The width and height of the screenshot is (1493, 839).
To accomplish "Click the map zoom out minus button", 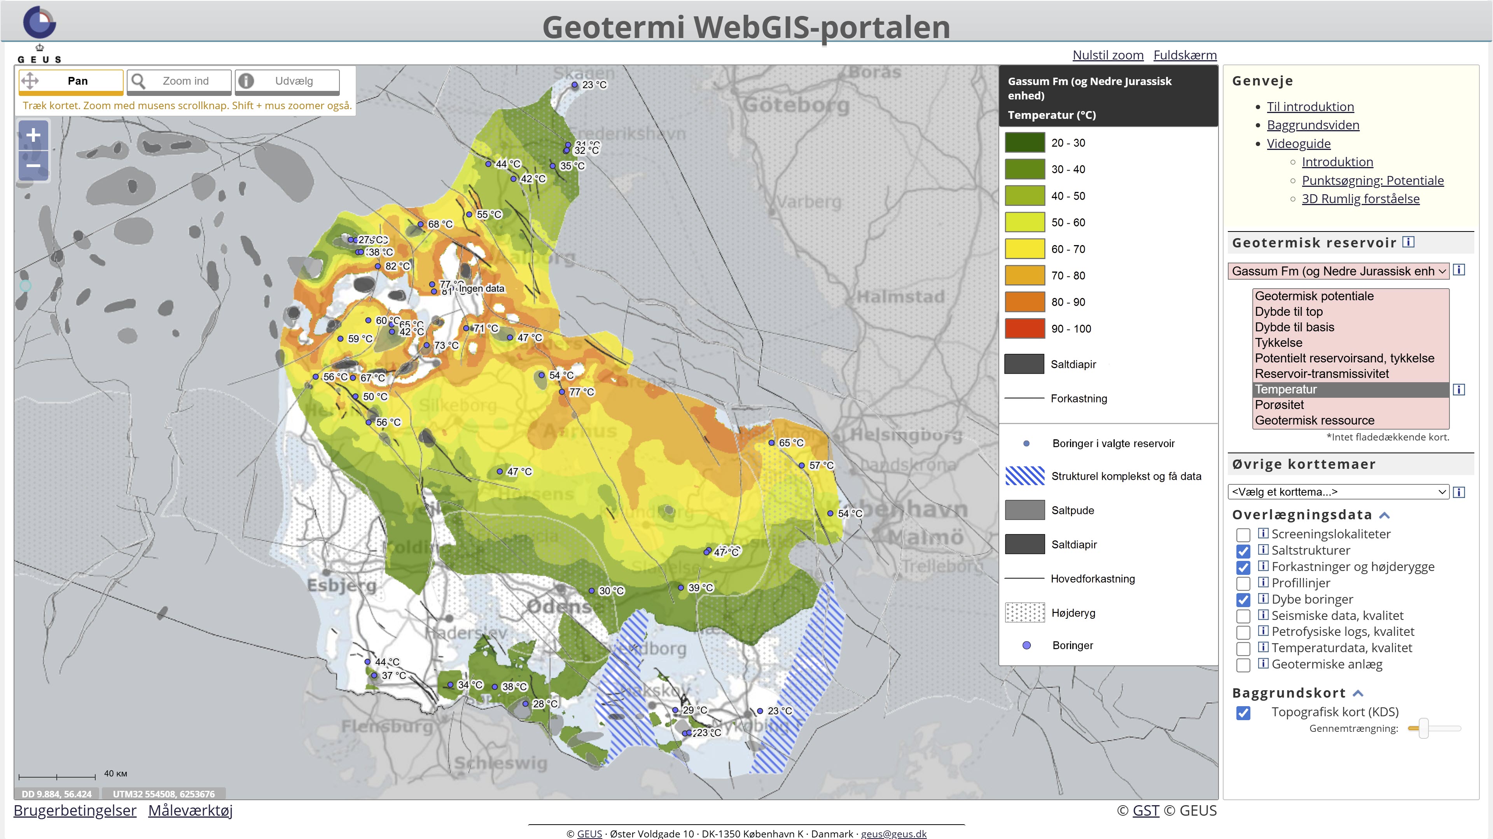I will point(33,165).
